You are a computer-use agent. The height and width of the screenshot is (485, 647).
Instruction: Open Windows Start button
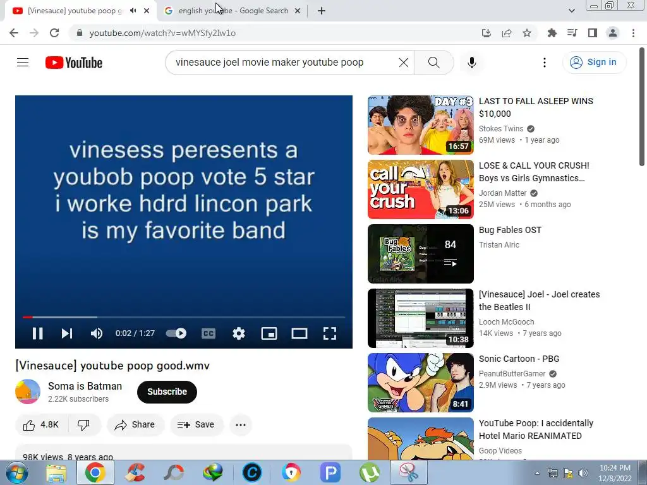coord(16,472)
